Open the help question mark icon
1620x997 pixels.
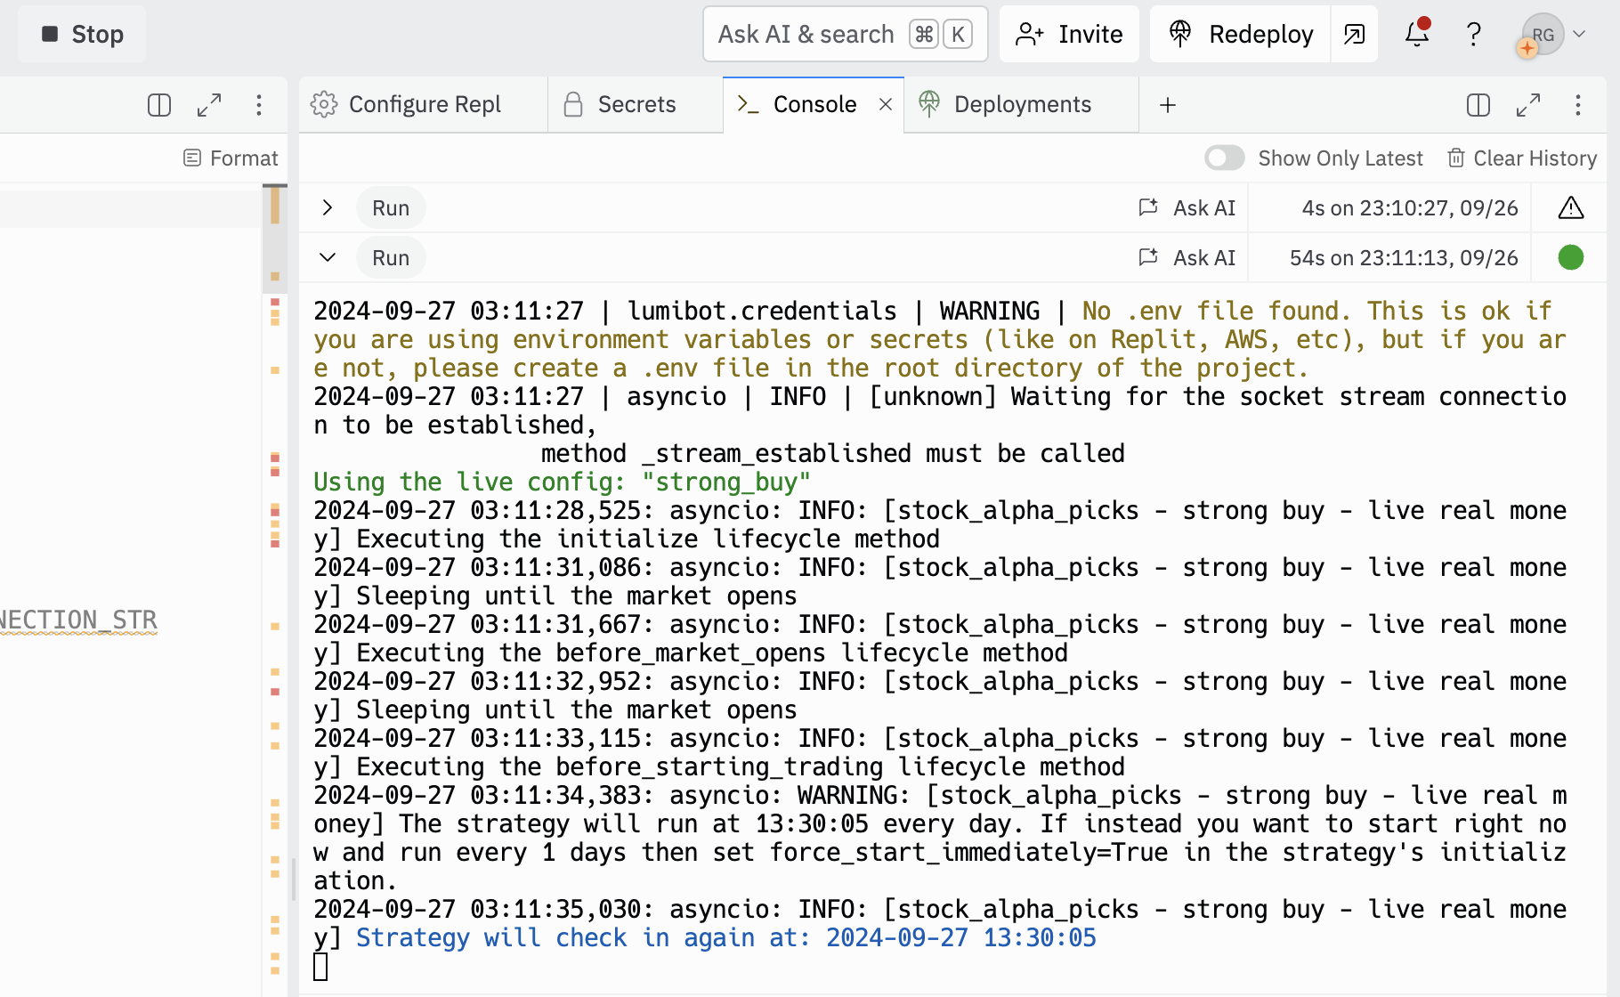(x=1473, y=34)
